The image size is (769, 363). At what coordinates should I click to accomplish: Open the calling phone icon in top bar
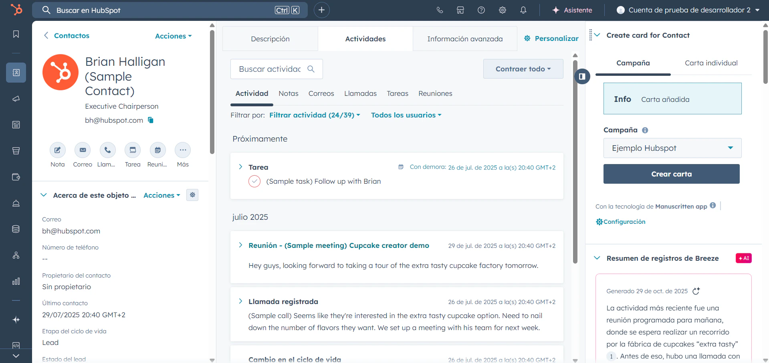(440, 10)
